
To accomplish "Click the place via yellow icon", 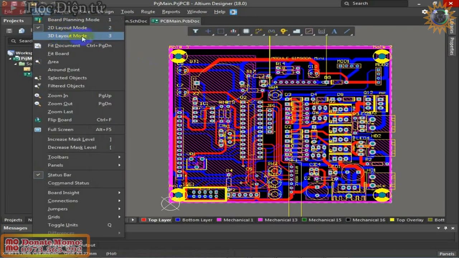I will click(x=284, y=31).
